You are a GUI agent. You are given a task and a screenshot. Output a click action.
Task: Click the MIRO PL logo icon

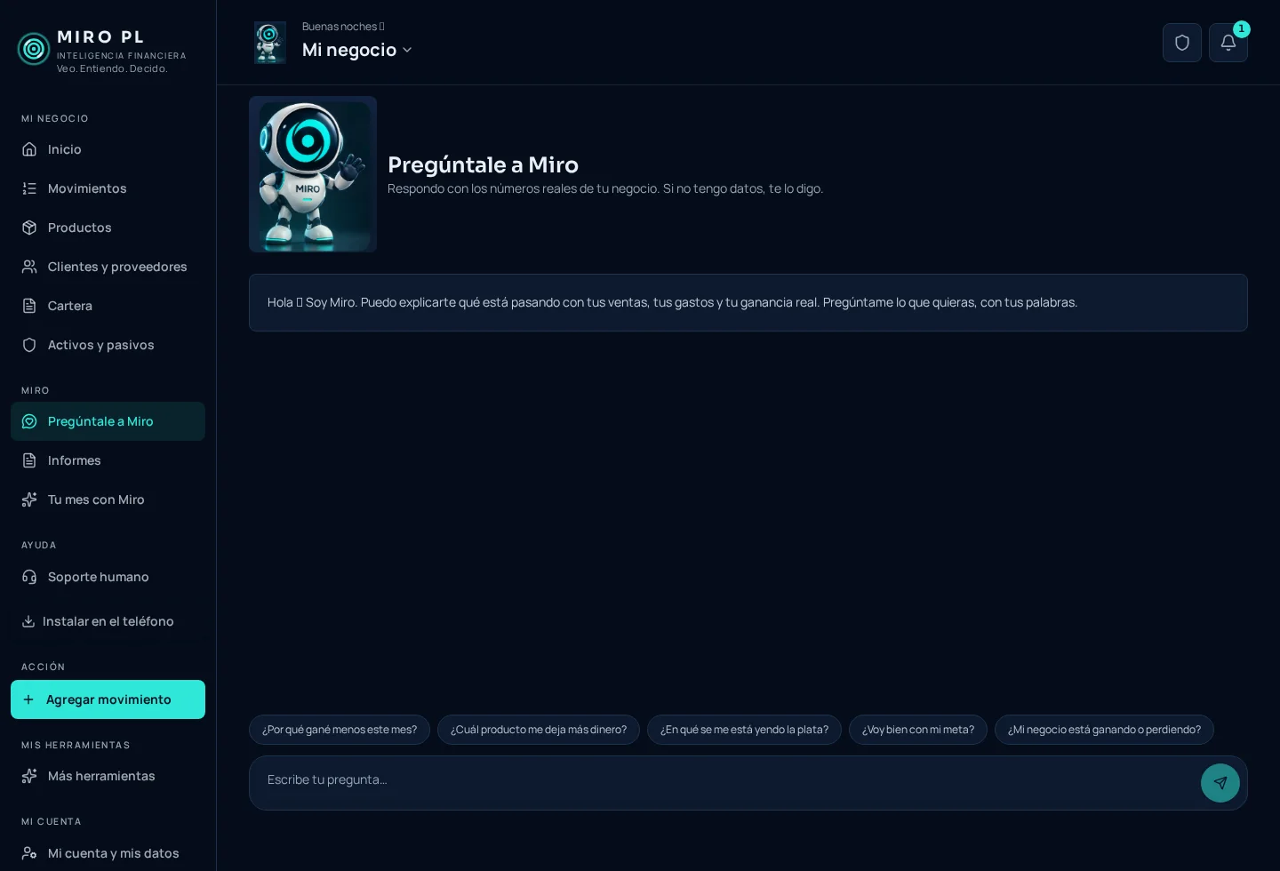coord(34,49)
